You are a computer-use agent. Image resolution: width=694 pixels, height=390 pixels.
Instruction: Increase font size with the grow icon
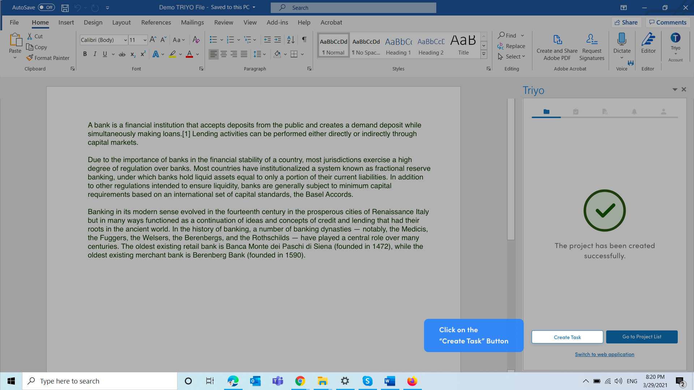(153, 40)
